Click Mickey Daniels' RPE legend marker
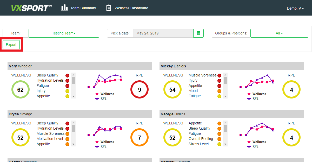The height and width of the screenshot is (162, 312). tap(249, 98)
